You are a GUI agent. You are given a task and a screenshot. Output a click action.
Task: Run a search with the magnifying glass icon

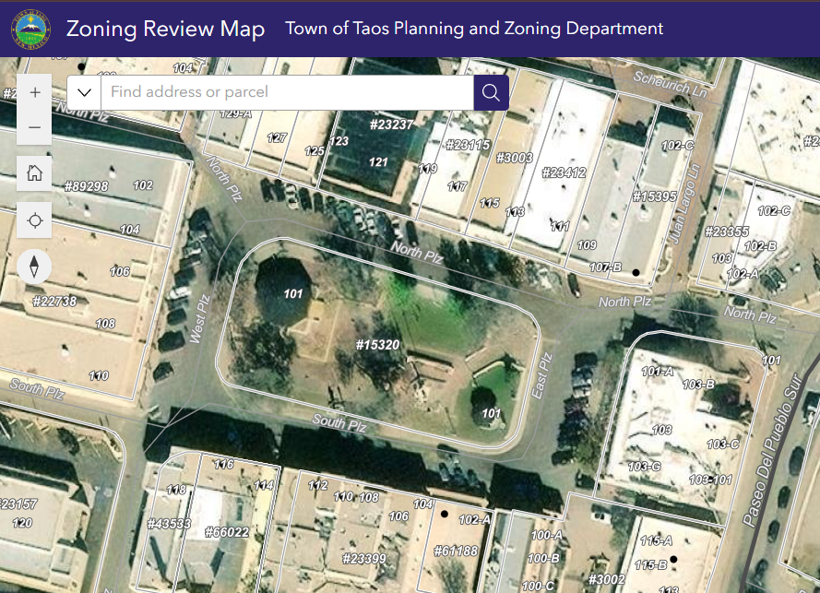(x=490, y=92)
